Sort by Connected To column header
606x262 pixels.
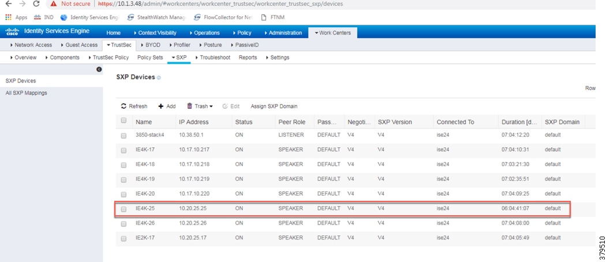455,122
